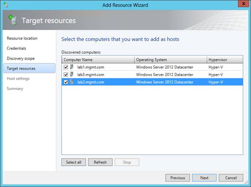Open the Credentials wizard step
The width and height of the screenshot is (251, 187).
pyautogui.click(x=16, y=48)
